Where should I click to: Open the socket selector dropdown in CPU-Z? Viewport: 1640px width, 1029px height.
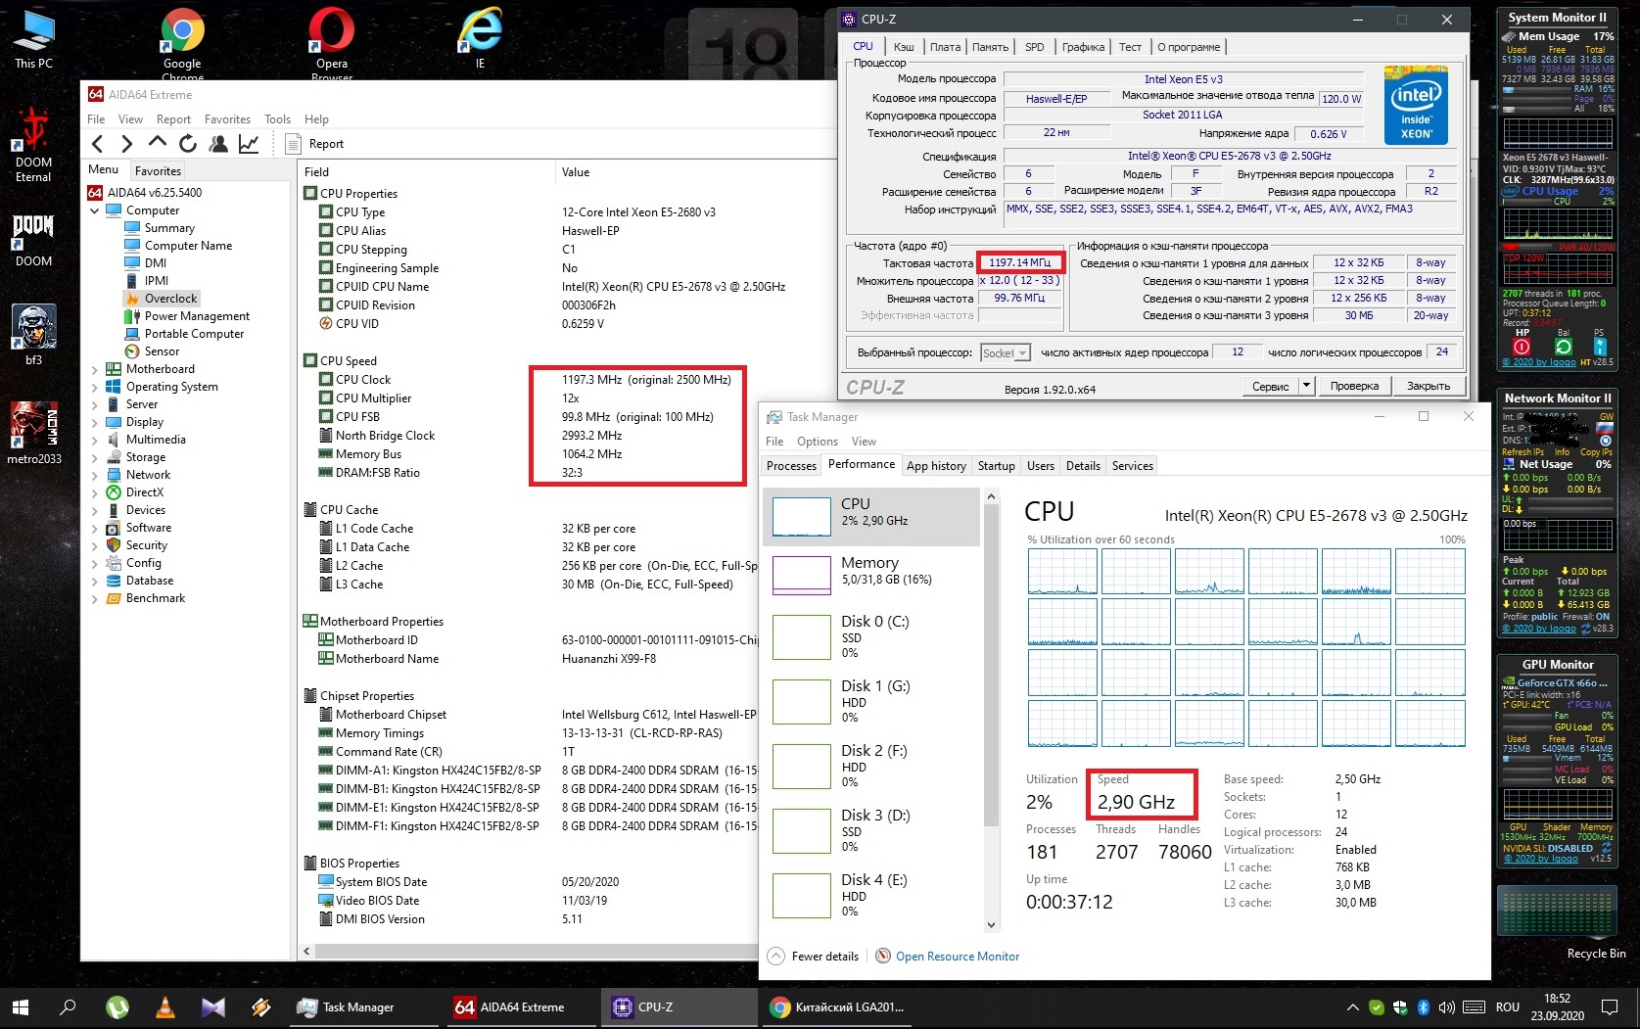click(1006, 352)
